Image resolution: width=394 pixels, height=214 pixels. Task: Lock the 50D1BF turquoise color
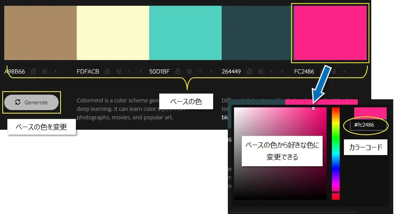pyautogui.click(x=178, y=71)
